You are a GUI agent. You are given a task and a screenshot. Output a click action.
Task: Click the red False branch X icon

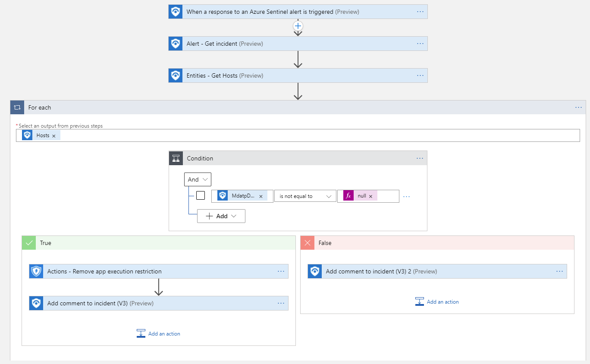pyautogui.click(x=308, y=243)
